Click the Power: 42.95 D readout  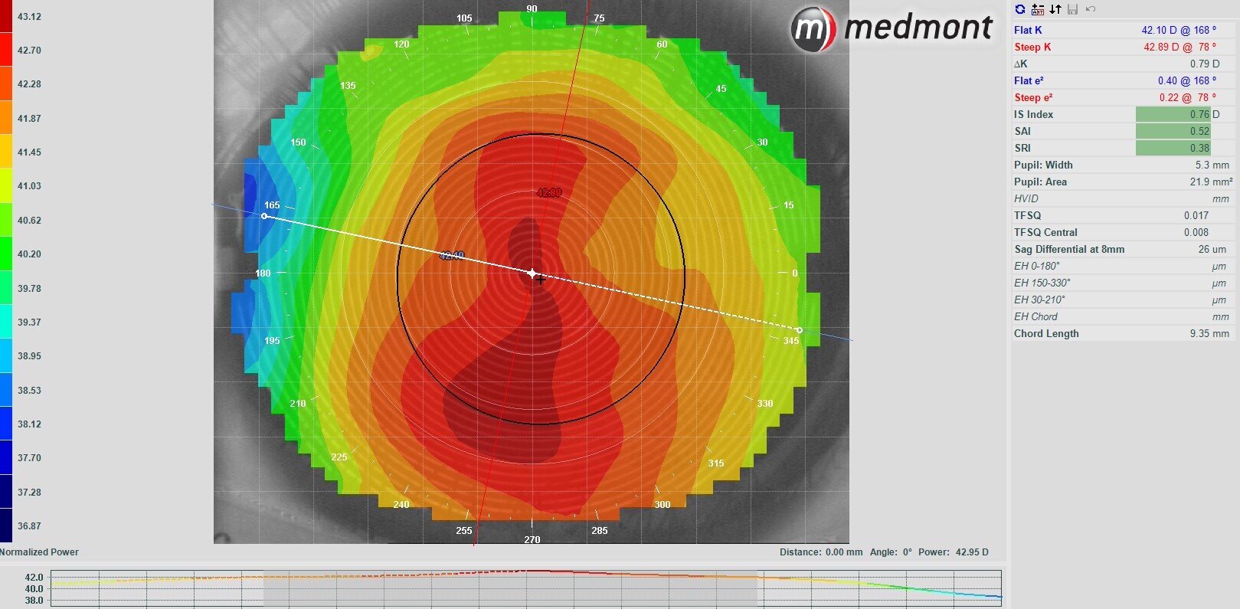[x=954, y=552]
